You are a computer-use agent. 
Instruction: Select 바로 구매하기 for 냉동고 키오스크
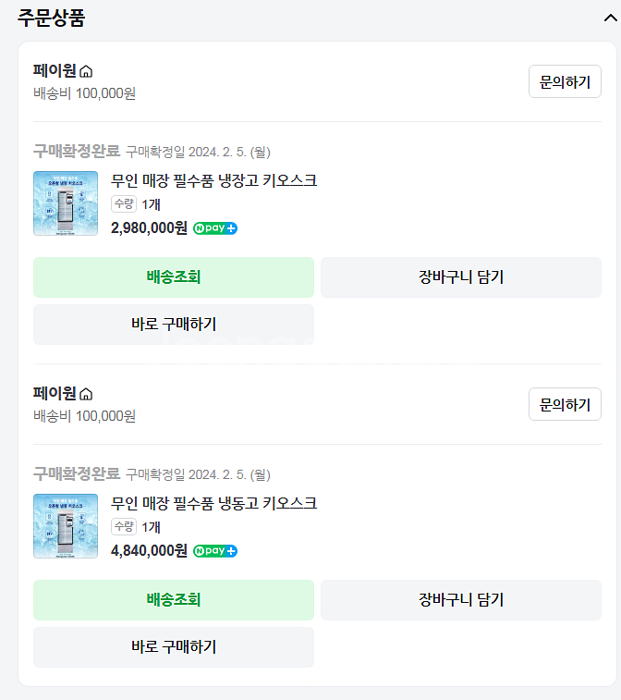tap(174, 646)
